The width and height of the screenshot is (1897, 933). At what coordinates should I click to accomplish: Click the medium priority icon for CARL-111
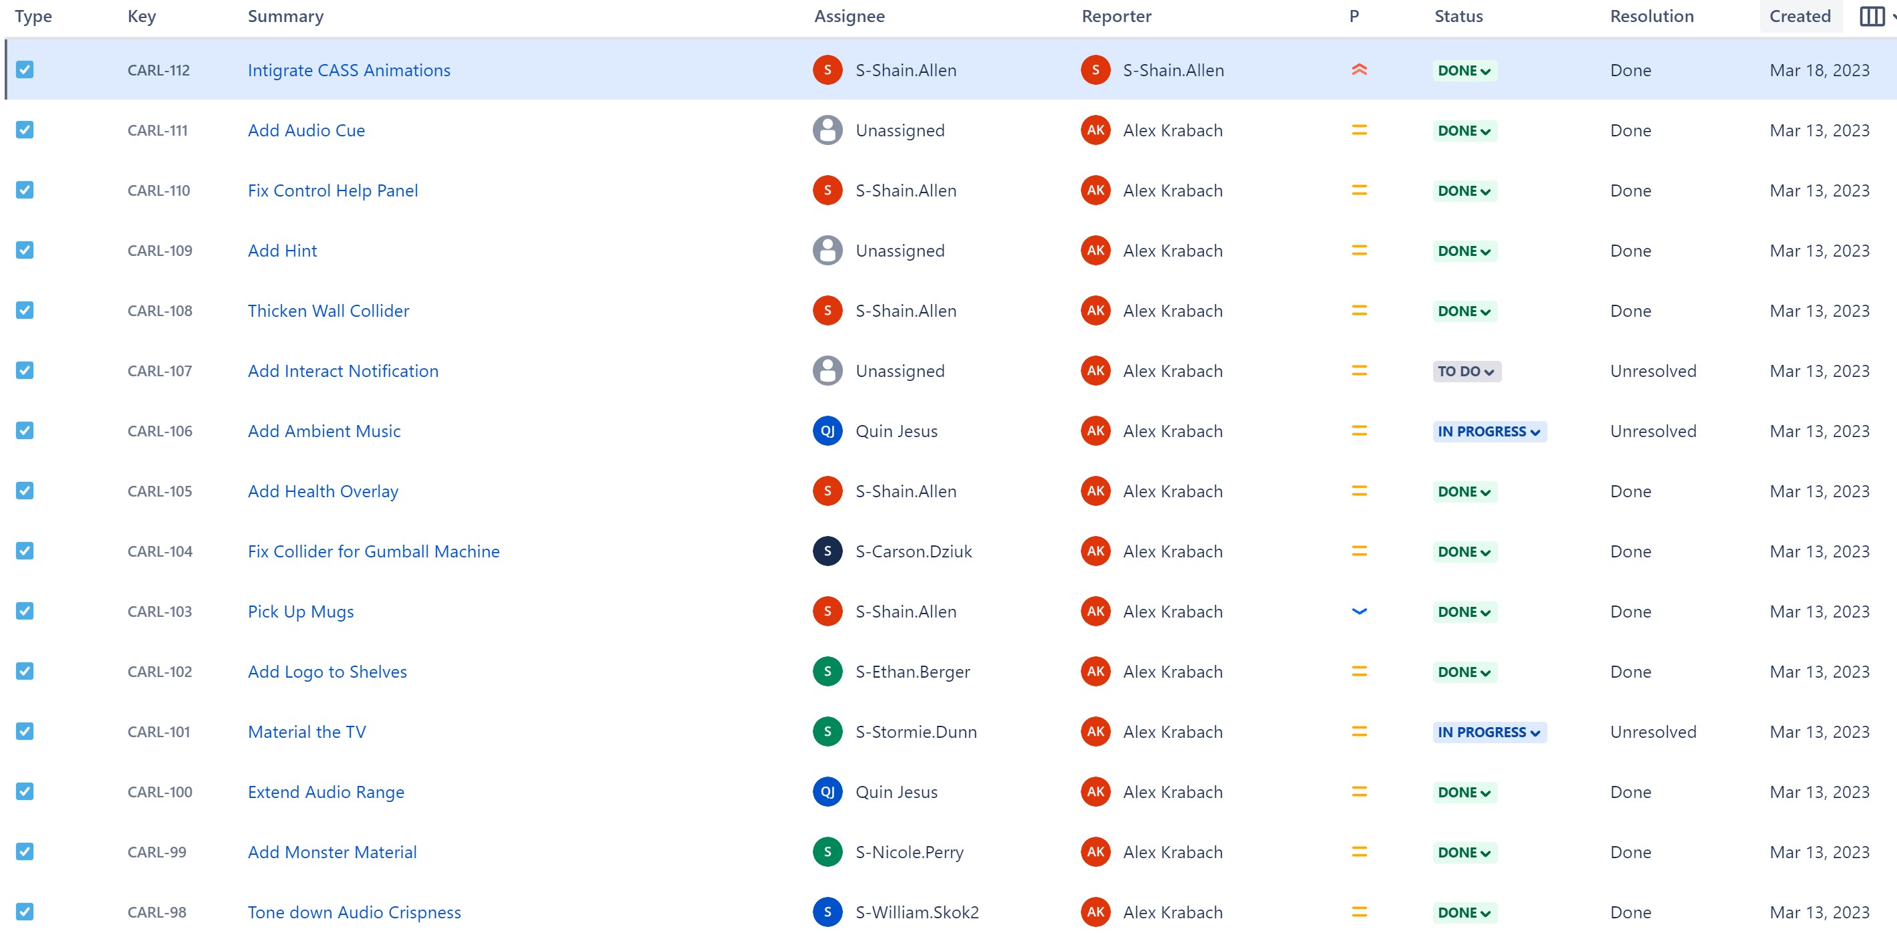click(1359, 130)
